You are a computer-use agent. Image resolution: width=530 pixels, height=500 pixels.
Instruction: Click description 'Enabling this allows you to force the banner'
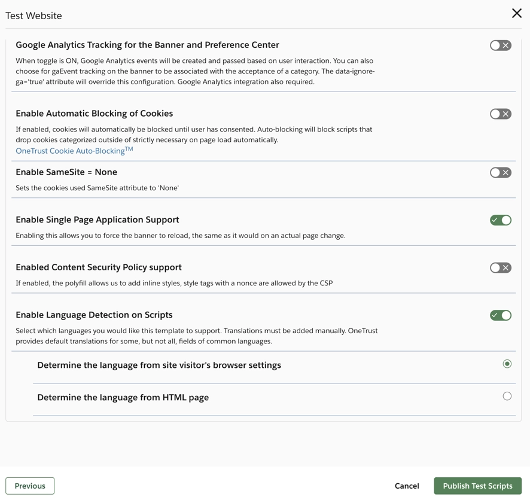(x=181, y=236)
